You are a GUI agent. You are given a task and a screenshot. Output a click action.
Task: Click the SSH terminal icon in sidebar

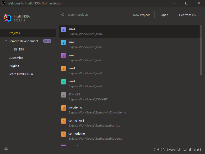click(15, 49)
